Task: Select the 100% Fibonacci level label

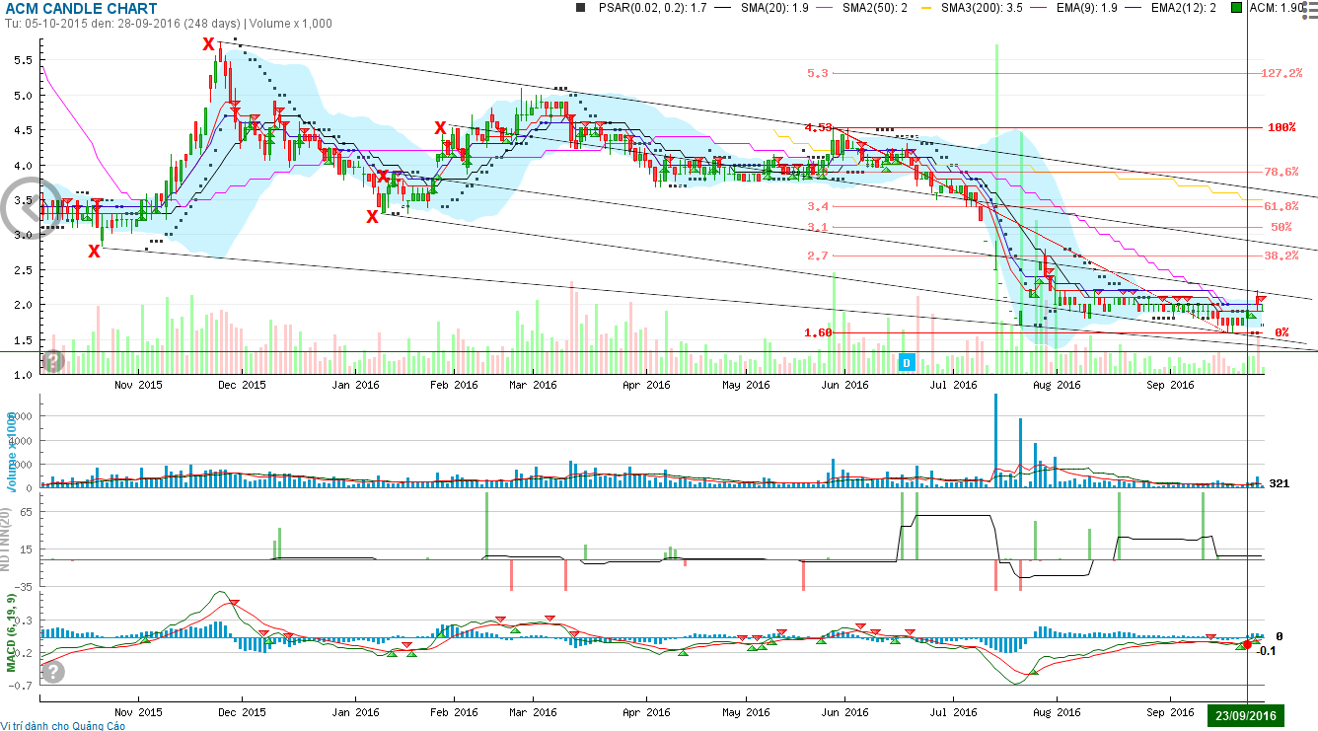Action: 1281,128
